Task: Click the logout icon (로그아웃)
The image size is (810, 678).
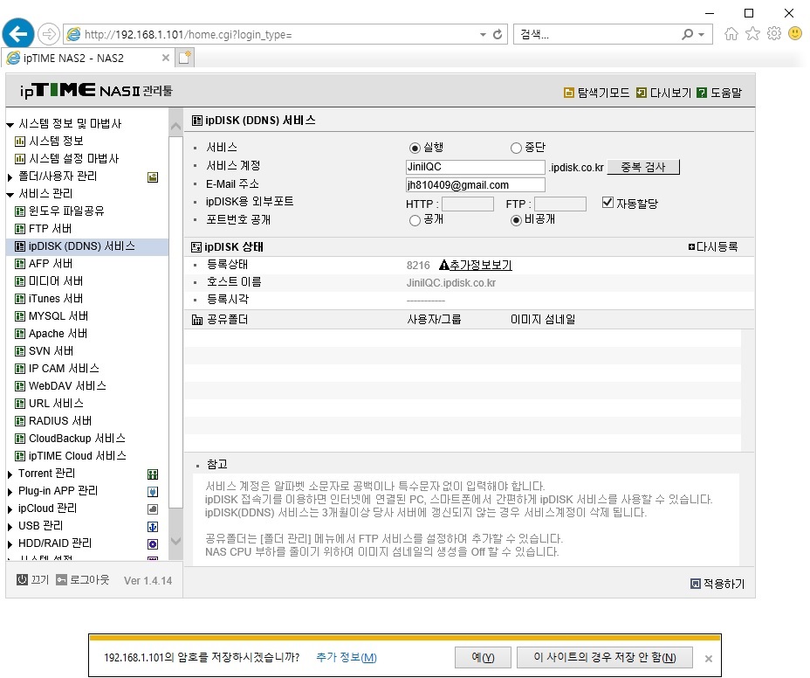Action: click(x=61, y=580)
